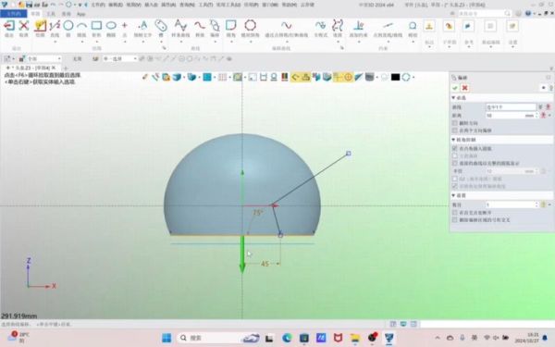
Task: Enable the delete bow-tie crossings checkbox
Action: click(x=455, y=220)
